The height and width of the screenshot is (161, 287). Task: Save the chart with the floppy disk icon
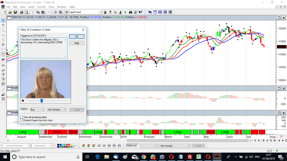click(15, 12)
